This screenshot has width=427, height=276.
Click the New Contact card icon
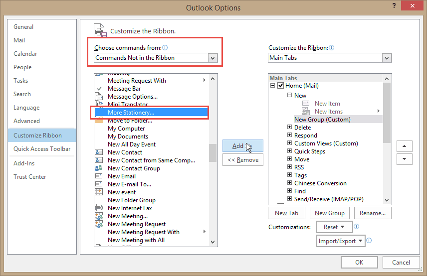pos(99,152)
